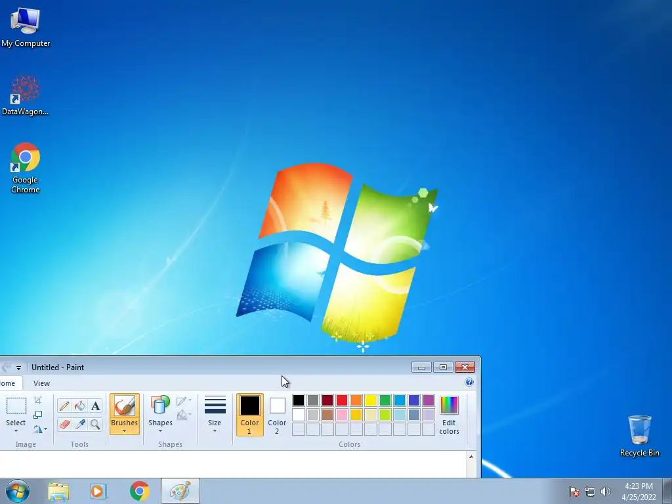672x504 pixels.
Task: Click the Select rectangle icon
Action: pyautogui.click(x=16, y=406)
